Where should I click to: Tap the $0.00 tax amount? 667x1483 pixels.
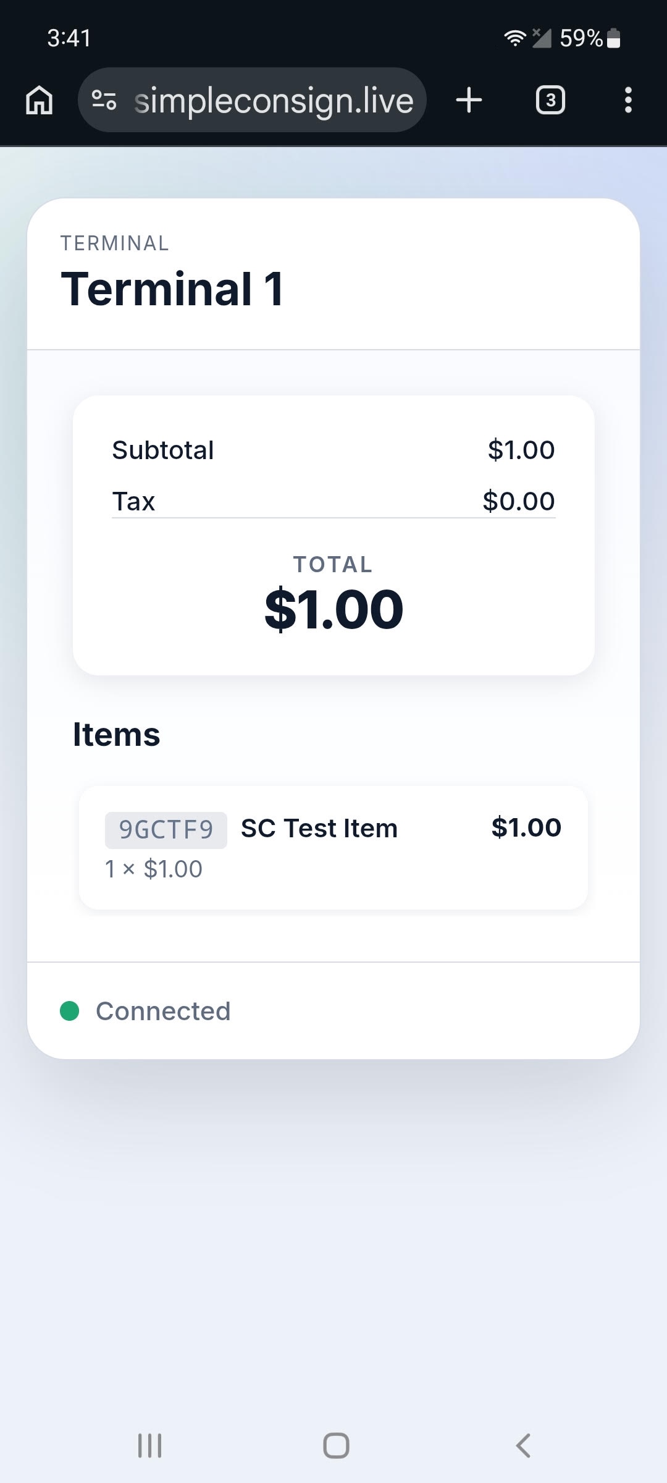pos(519,501)
